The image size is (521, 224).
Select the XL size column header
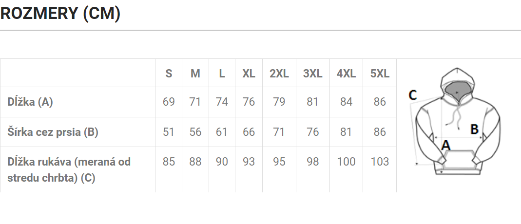point(249,74)
